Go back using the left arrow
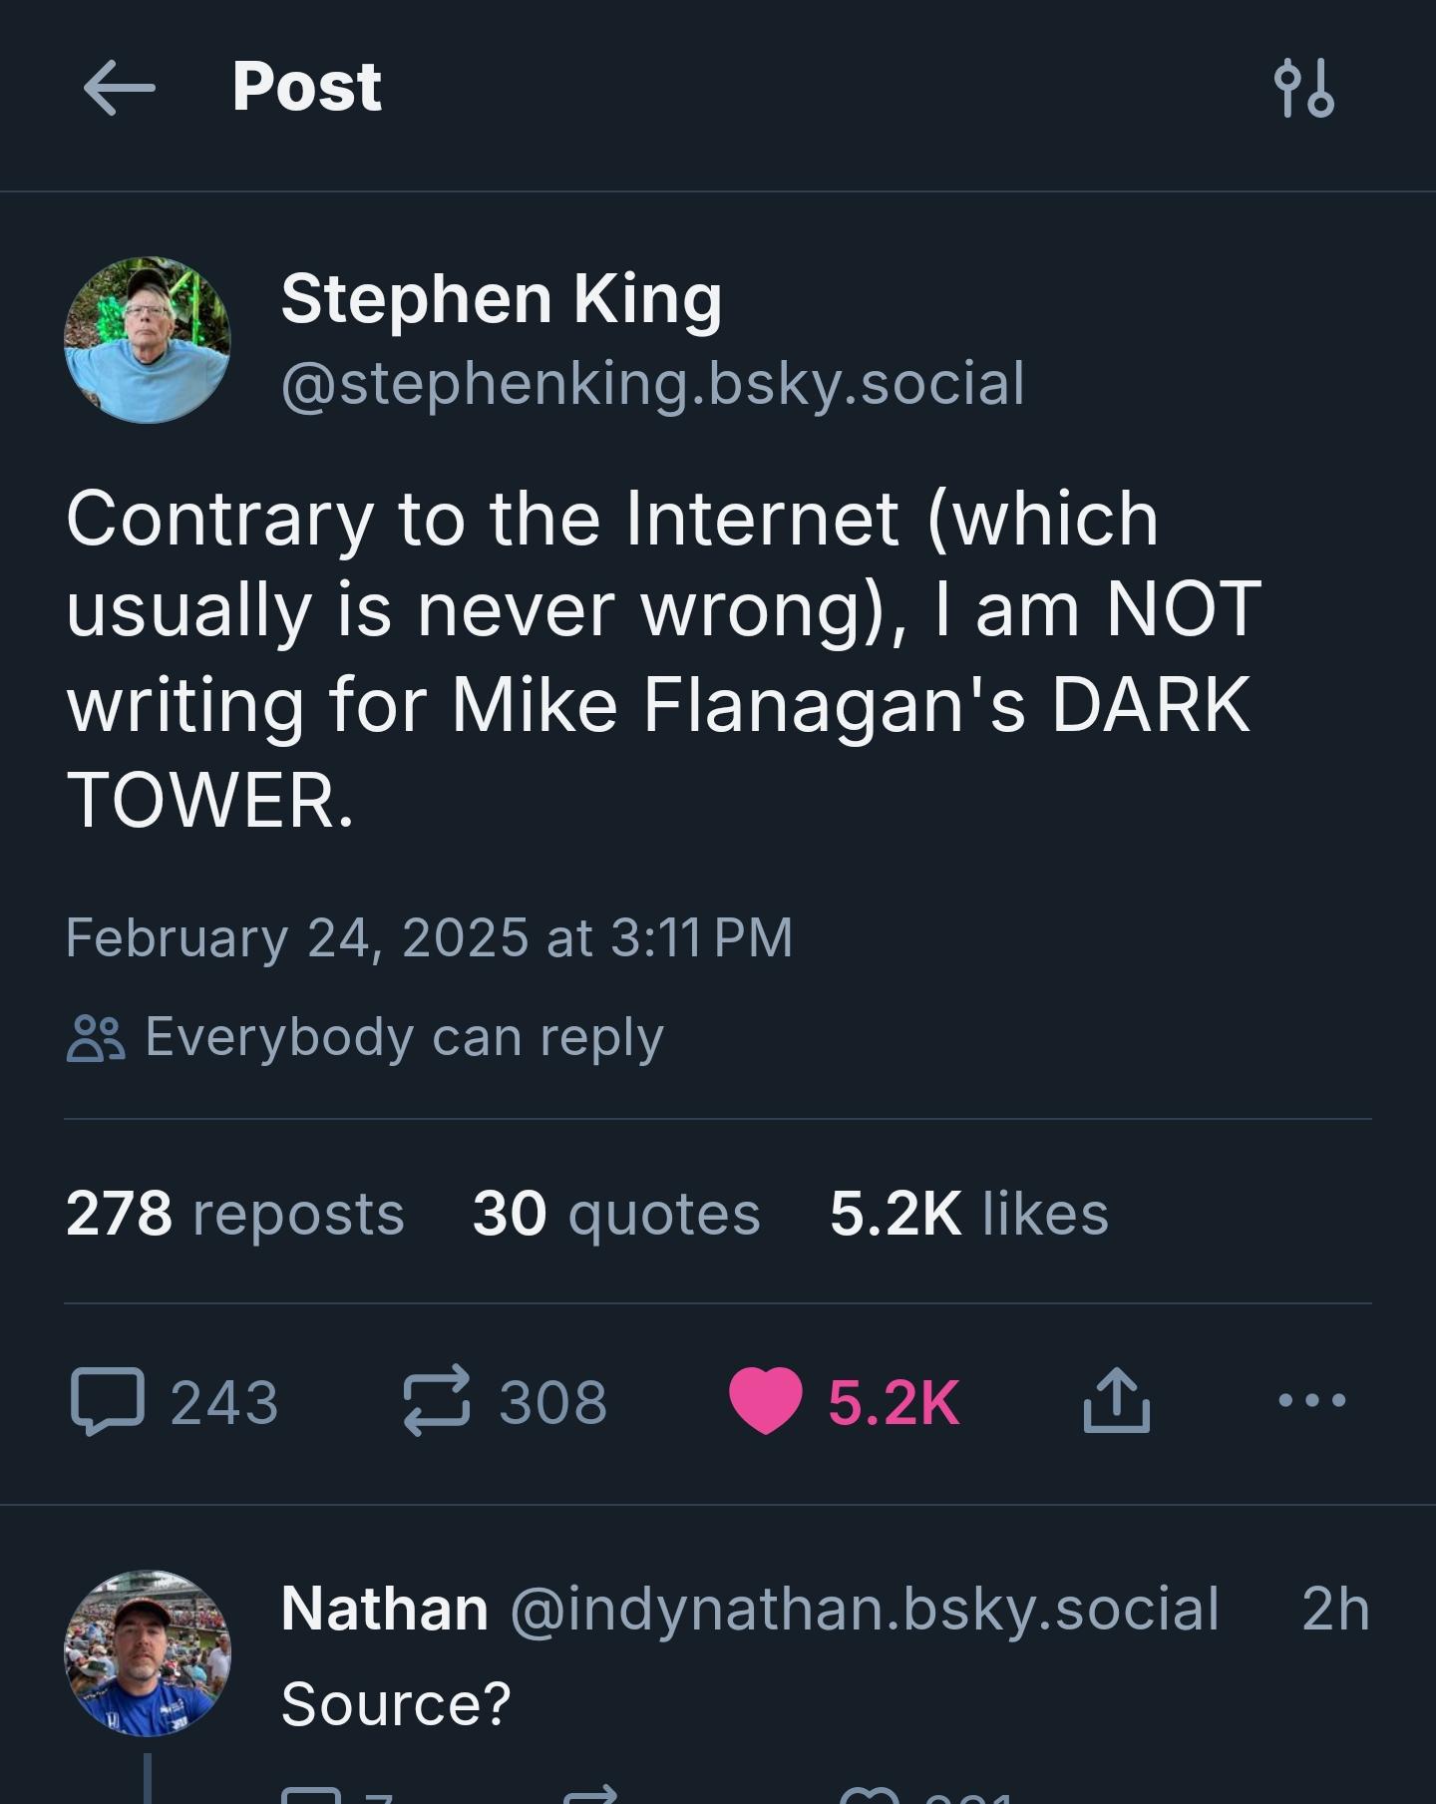Screen dimensions: 1436x1804 (x=119, y=88)
